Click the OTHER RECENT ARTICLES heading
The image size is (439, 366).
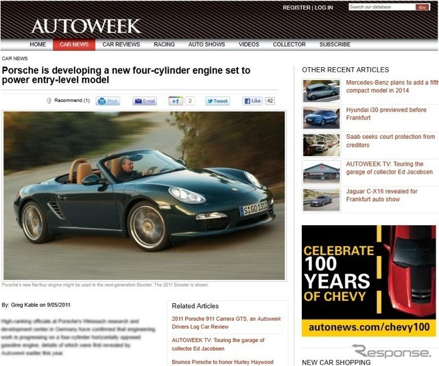click(346, 70)
